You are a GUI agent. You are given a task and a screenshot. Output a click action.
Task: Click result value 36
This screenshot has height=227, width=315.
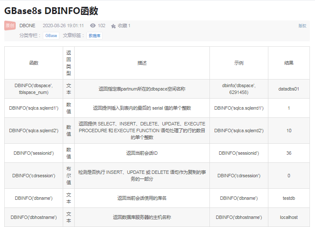(289, 153)
